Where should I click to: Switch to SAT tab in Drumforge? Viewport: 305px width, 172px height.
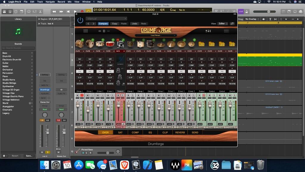tap(120, 132)
